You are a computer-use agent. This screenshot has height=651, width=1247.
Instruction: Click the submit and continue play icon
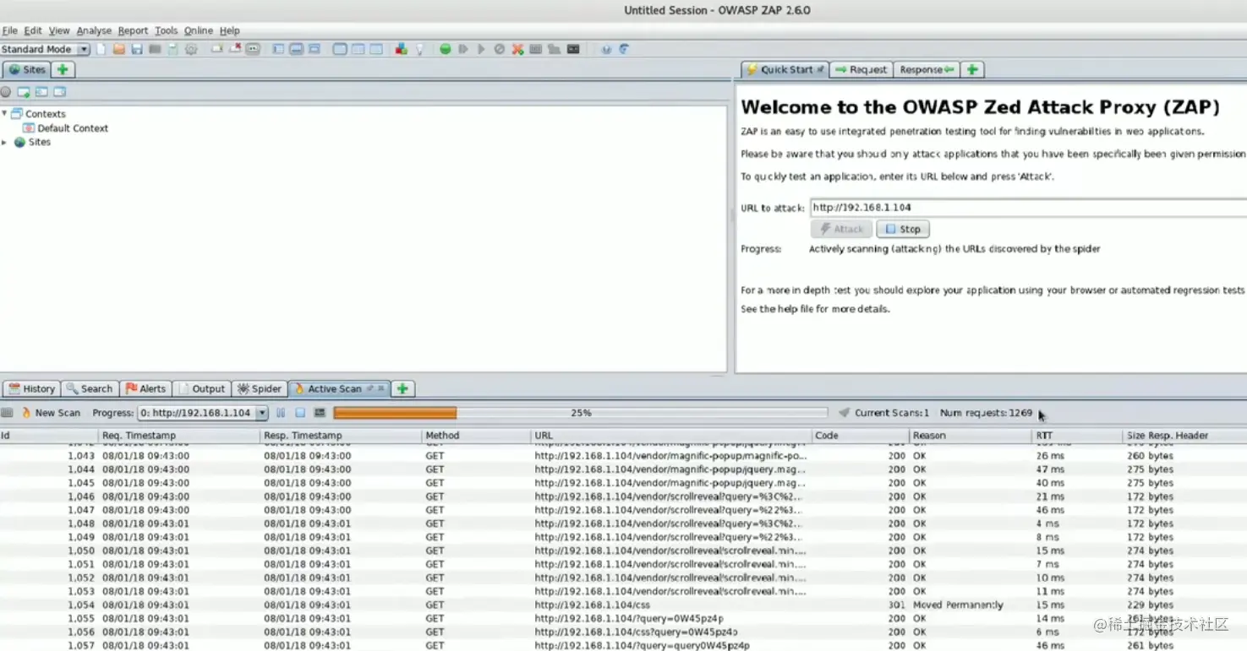[481, 49]
